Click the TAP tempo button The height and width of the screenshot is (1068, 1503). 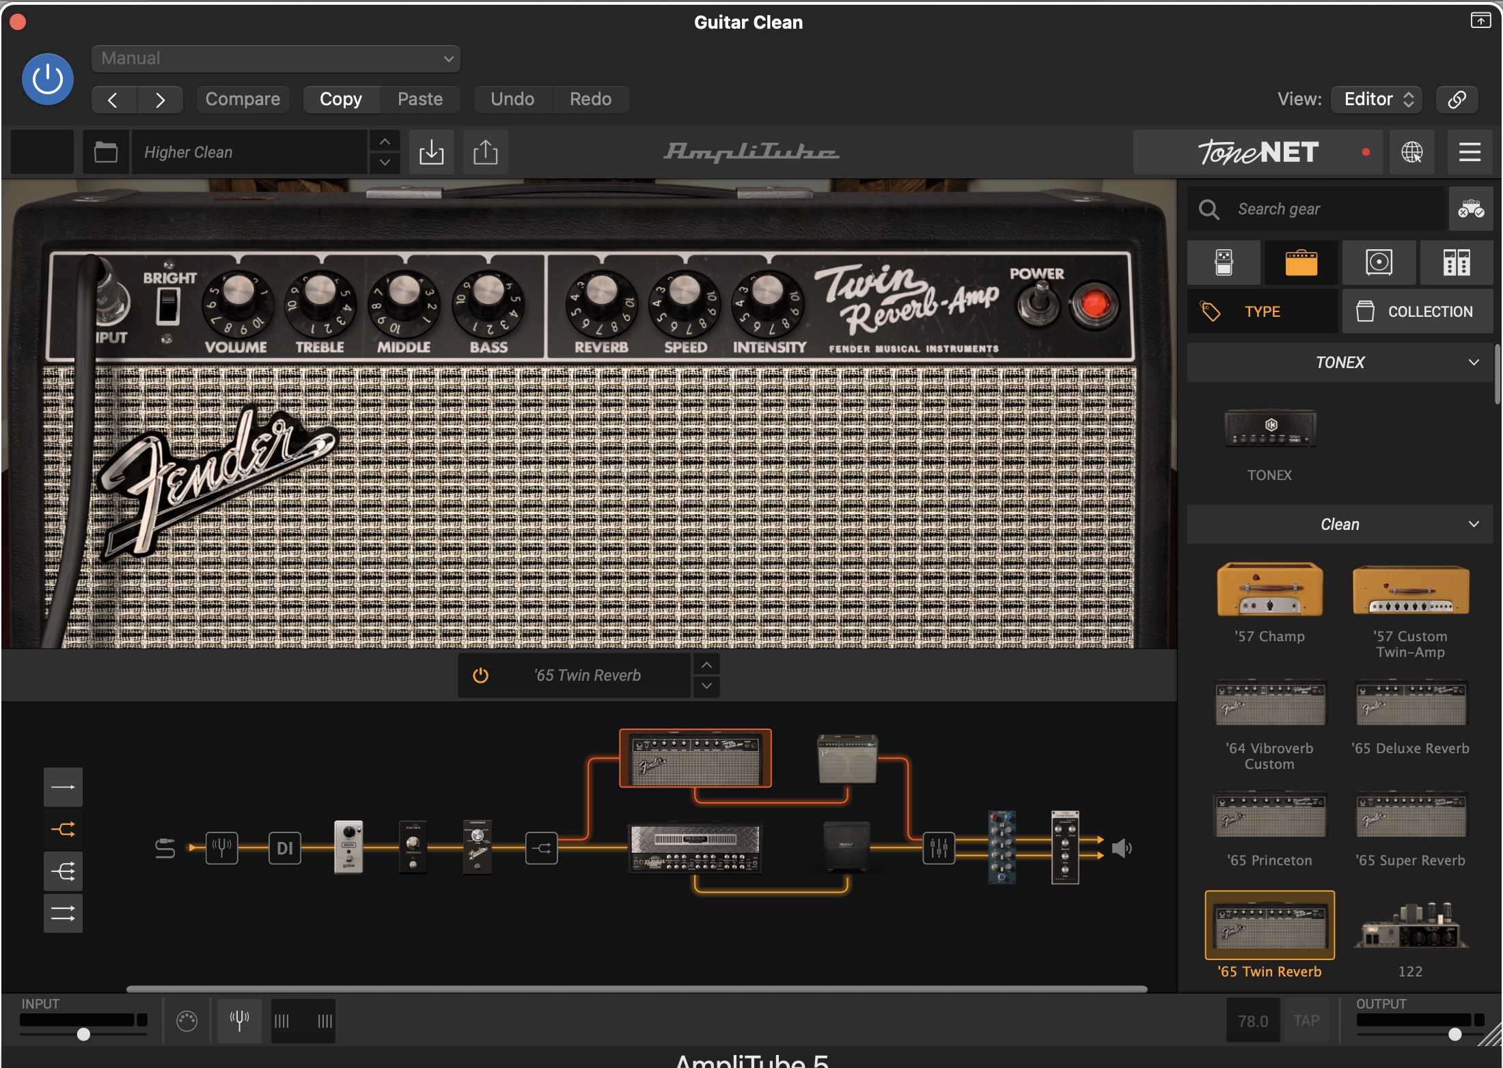click(x=1306, y=1021)
